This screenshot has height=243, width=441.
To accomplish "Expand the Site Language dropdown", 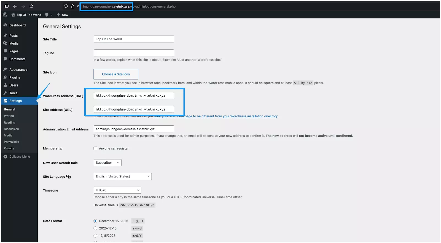I will 122,177.
